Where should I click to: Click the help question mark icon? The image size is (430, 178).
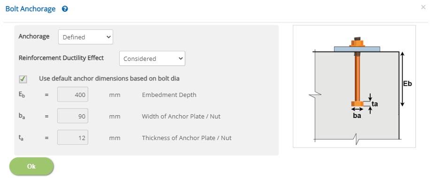point(65,9)
